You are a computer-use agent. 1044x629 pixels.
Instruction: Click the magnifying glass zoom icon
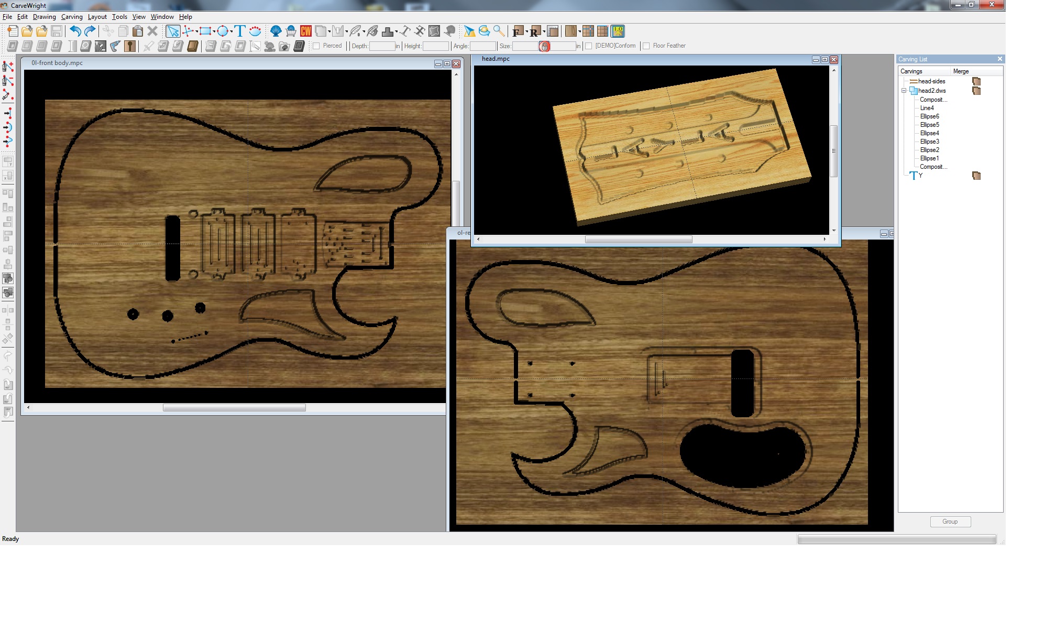click(499, 31)
